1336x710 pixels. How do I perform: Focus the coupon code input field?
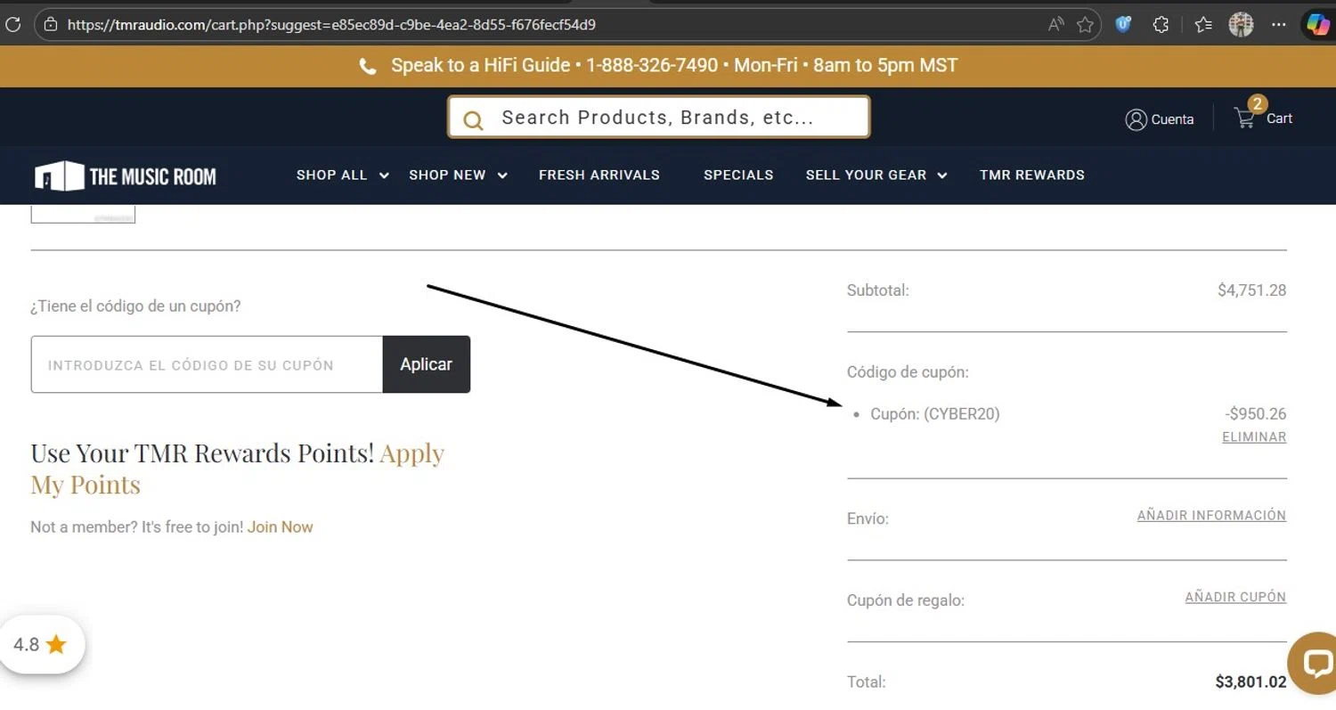coord(207,364)
